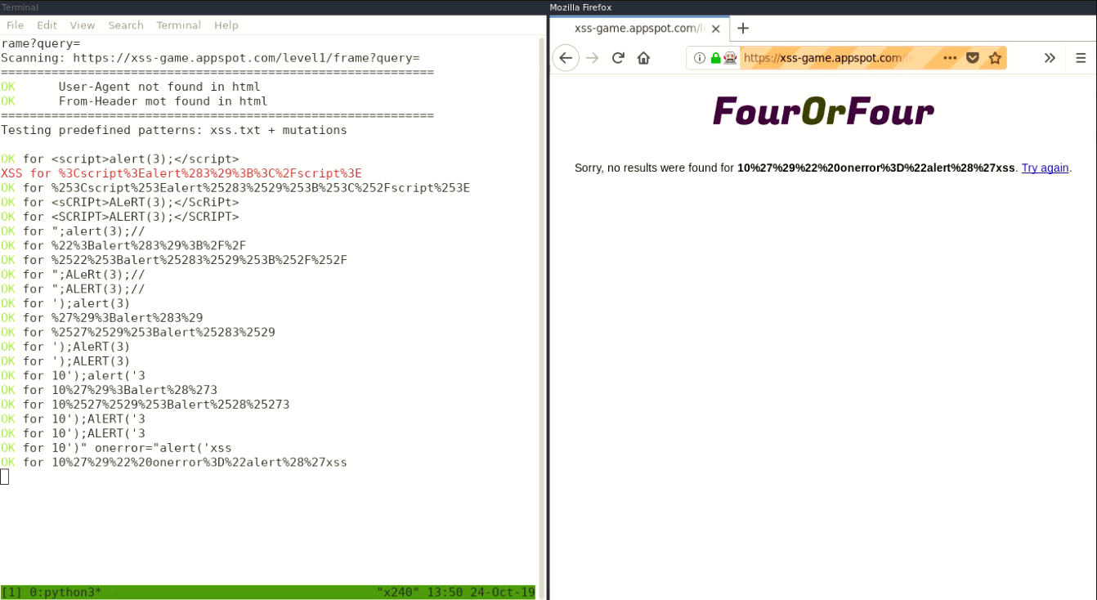
Task: Click the '%22%3Balert%283%29%3B%2F%2F' line
Action: [x=123, y=245]
